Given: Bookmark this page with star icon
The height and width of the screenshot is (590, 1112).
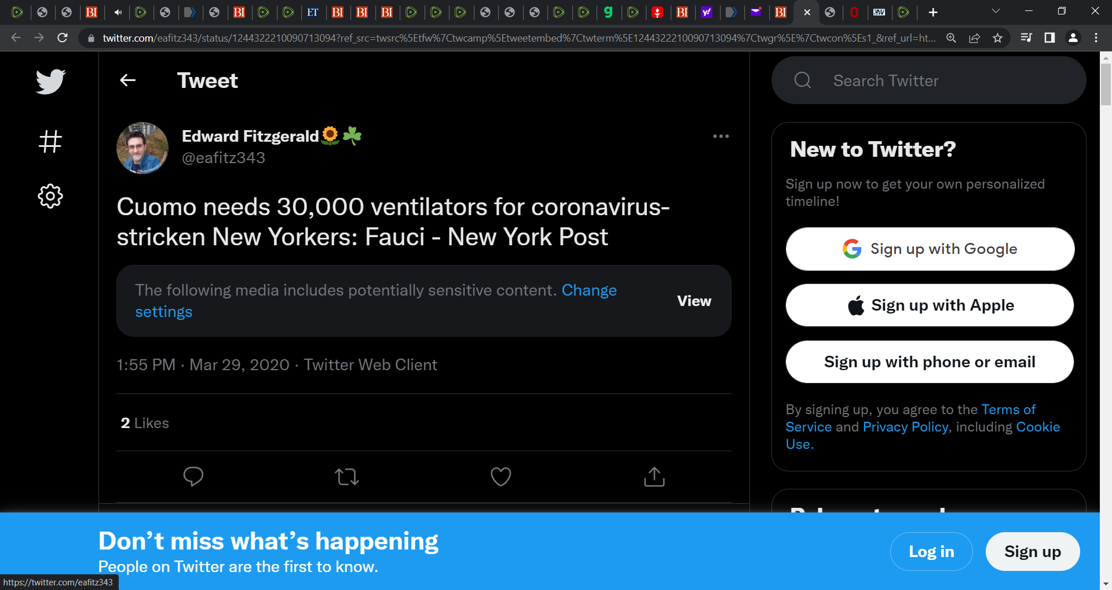Looking at the screenshot, I should (997, 38).
